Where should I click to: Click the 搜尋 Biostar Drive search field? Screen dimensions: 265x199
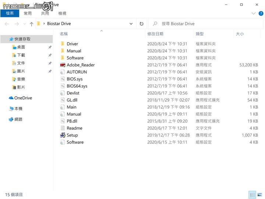[206, 24]
